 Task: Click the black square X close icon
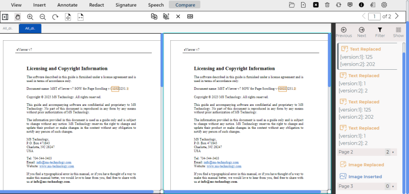(x=316, y=5)
